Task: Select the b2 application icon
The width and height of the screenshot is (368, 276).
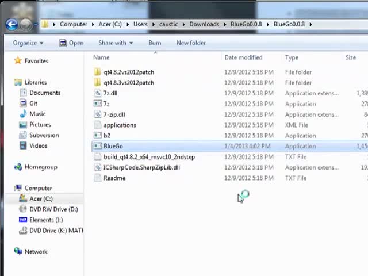Action: (x=98, y=136)
